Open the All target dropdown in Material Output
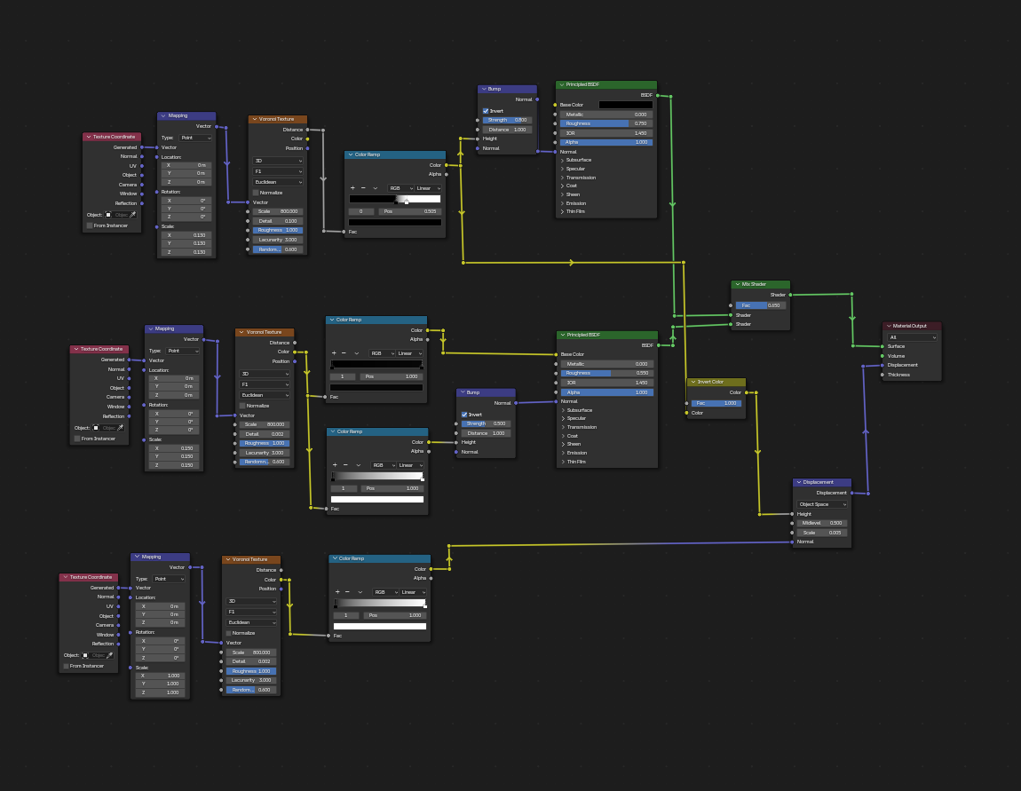The image size is (1021, 791). point(912,337)
